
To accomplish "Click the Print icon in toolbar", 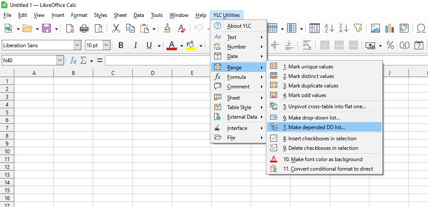I will pyautogui.click(x=84, y=29).
